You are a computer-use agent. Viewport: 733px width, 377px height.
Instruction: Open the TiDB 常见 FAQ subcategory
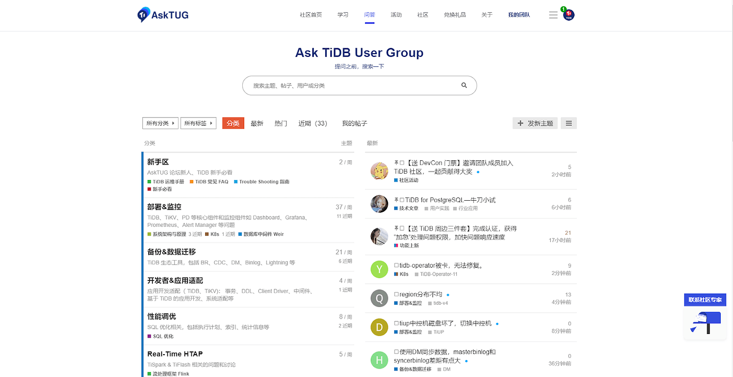[209, 182]
